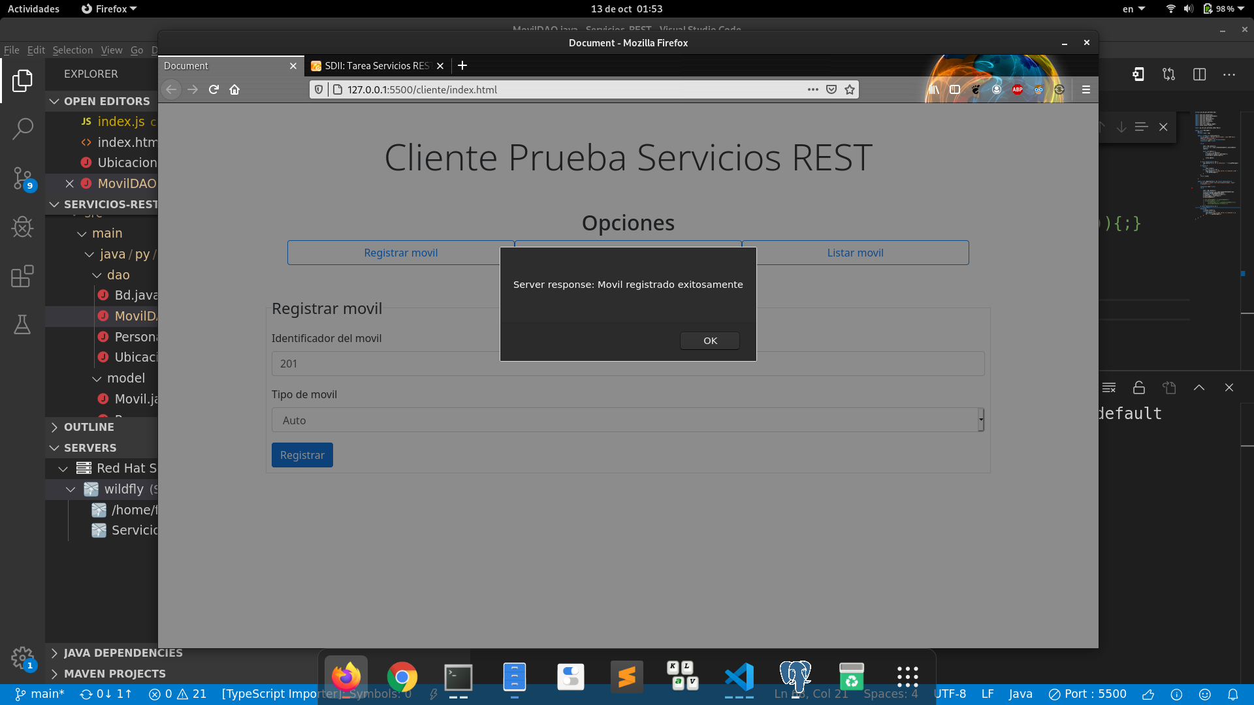Select Registrar movil tab
Viewport: 1254px width, 705px height.
click(x=400, y=252)
